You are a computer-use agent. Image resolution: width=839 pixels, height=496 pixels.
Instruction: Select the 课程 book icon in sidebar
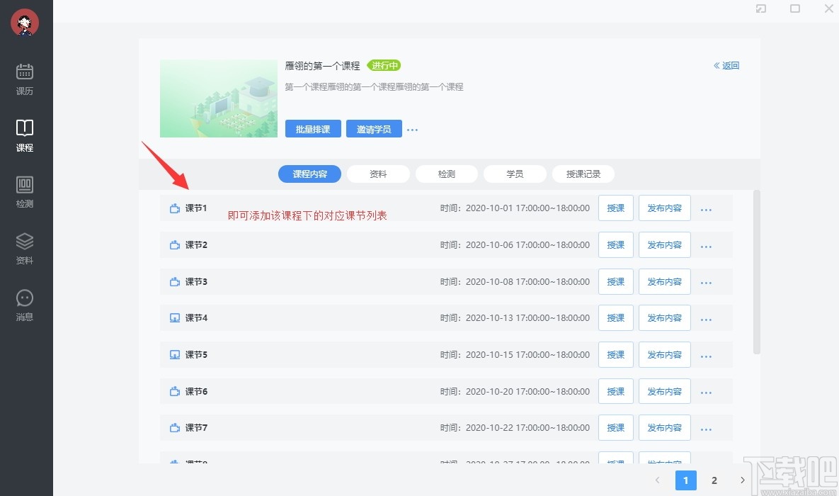click(24, 135)
